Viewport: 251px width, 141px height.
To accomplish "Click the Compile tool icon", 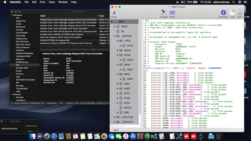I will pos(164,13).
